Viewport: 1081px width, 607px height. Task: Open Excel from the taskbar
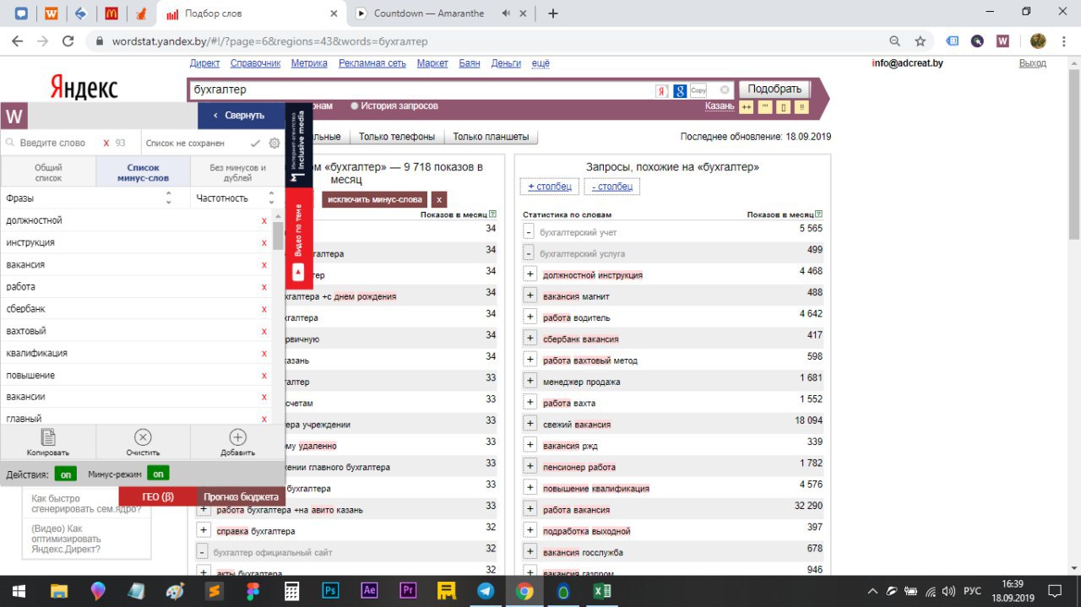click(x=602, y=591)
